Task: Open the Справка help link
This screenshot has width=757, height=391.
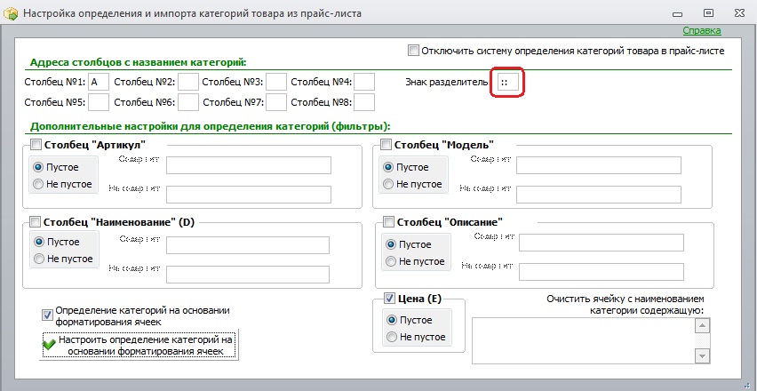Action: point(702,31)
